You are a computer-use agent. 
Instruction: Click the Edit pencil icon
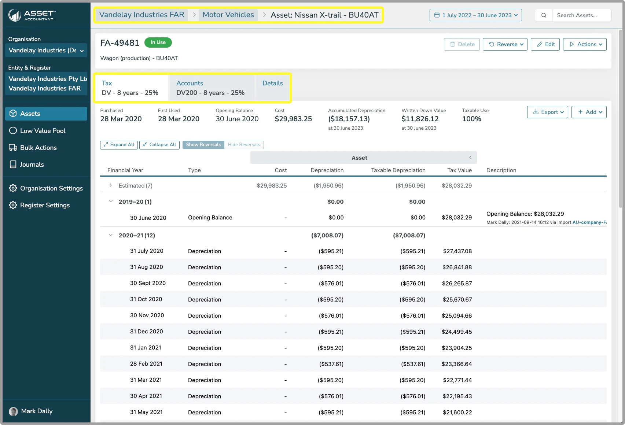tap(540, 44)
